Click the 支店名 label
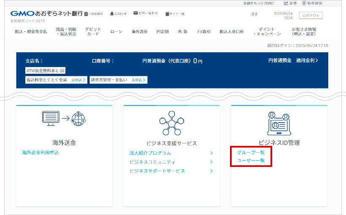The image size is (346, 215). pos(34,61)
